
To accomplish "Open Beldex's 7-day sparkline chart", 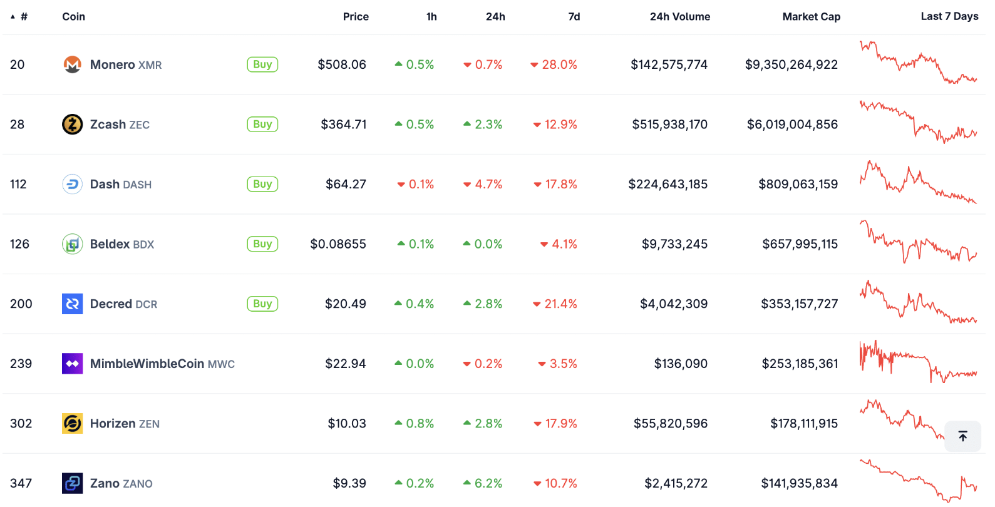I will [918, 242].
